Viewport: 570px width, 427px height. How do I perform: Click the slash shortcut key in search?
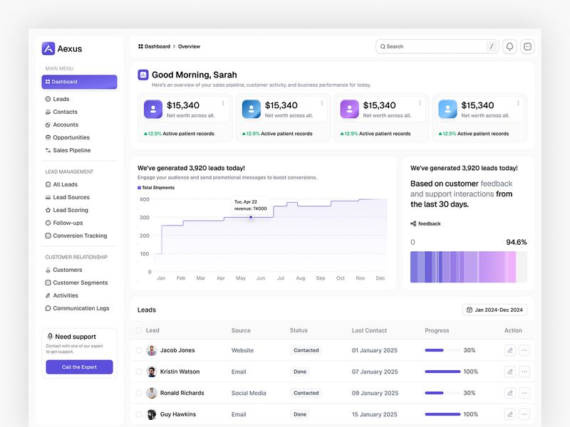click(x=492, y=46)
